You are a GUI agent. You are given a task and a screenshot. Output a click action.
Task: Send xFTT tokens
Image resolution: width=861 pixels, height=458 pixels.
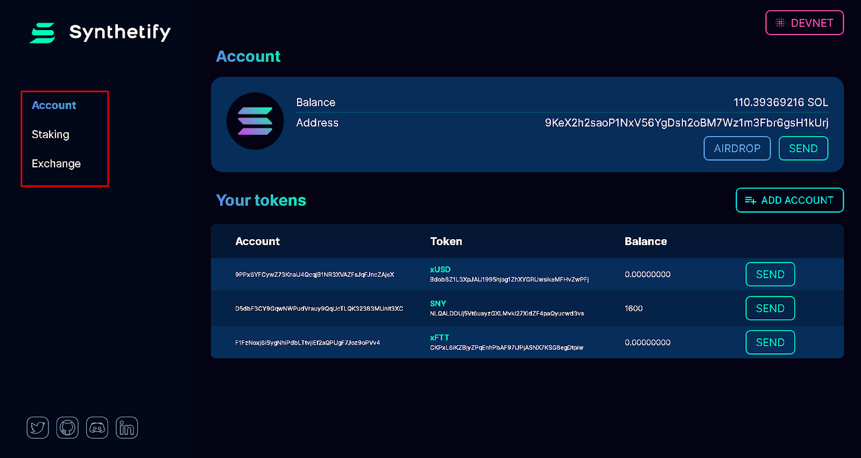click(770, 342)
